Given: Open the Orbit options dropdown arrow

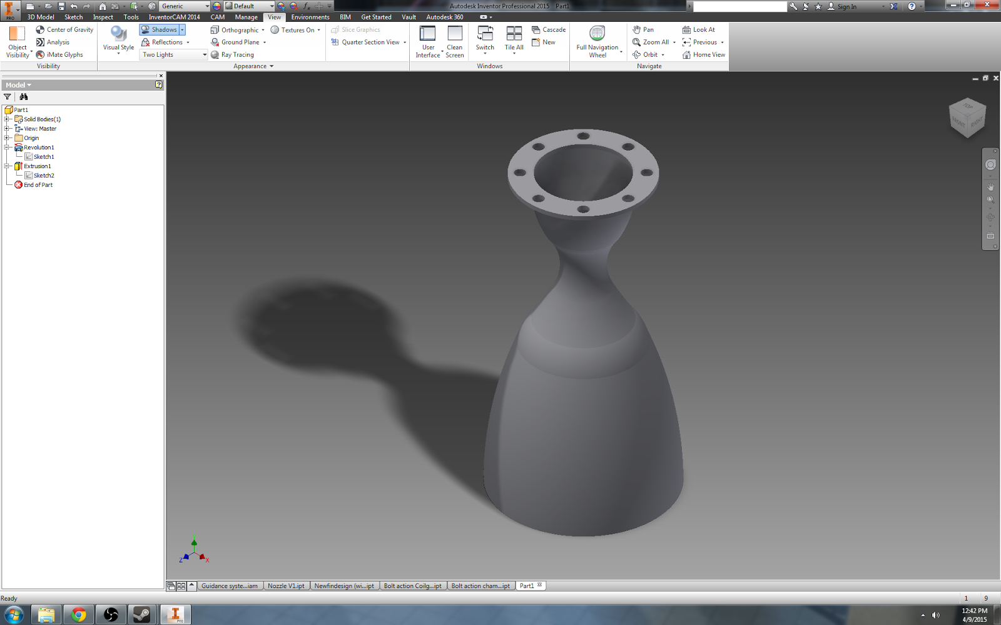Looking at the screenshot, I should click(663, 55).
